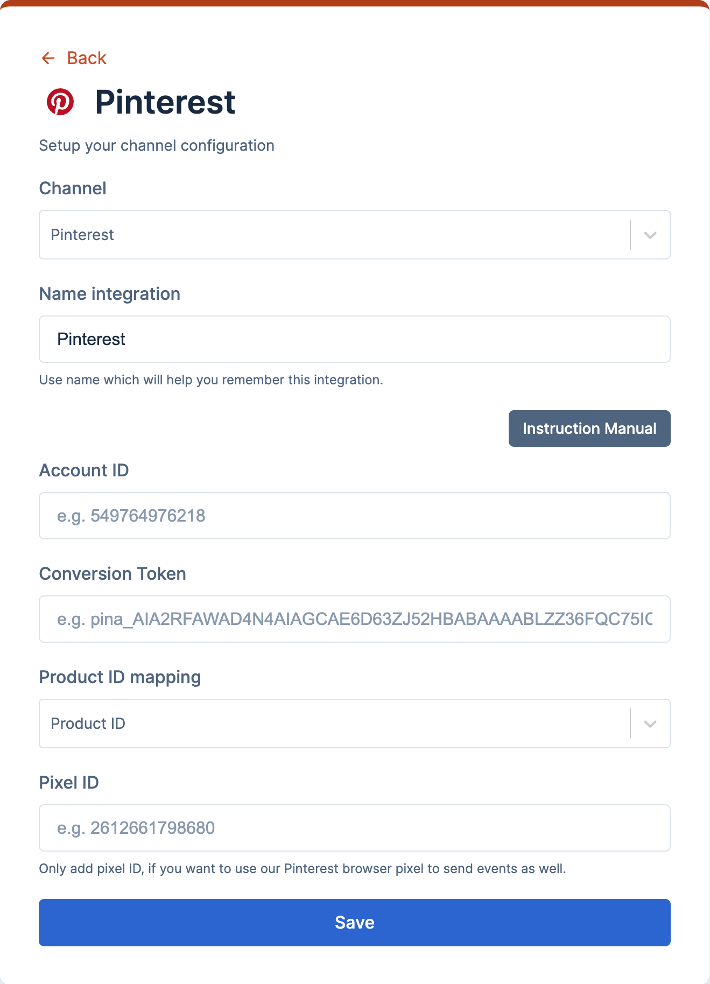This screenshot has width=710, height=984.
Task: Click the red Pinterest logo icon
Action: (x=60, y=102)
